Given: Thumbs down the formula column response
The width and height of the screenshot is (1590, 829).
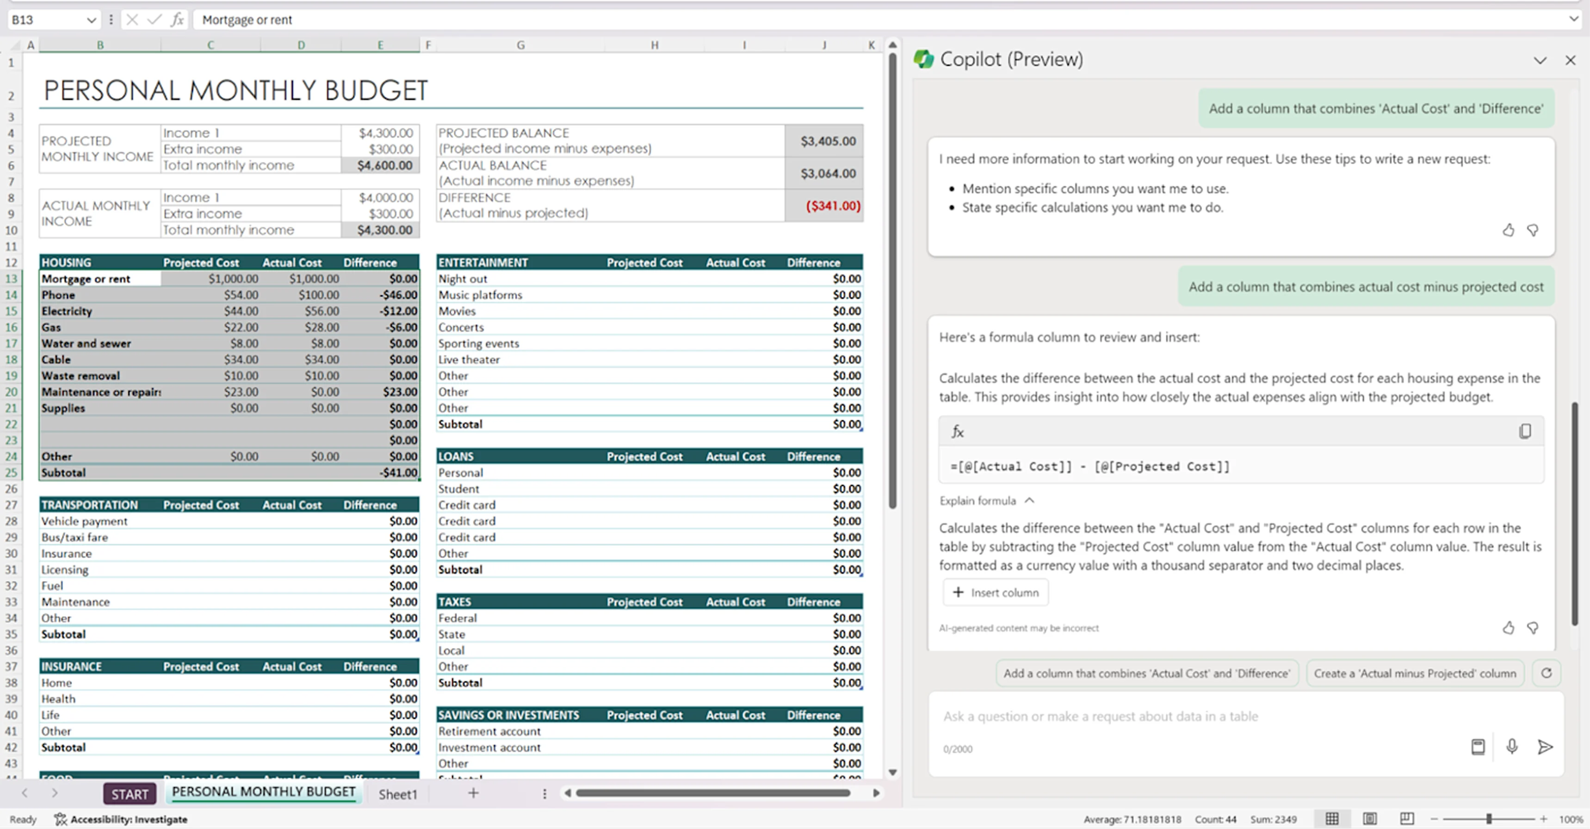Looking at the screenshot, I should pyautogui.click(x=1533, y=628).
